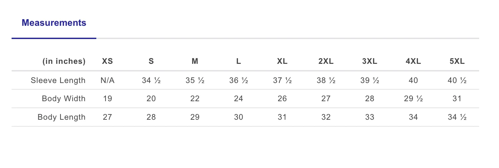Select the 5XL size column header
Viewport: 499px width, 168px height.
coord(457,61)
